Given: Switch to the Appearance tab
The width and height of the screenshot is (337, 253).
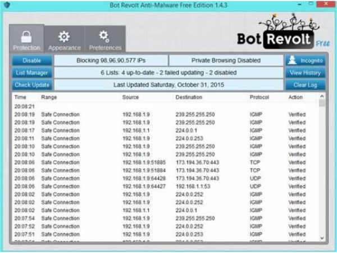Looking at the screenshot, I should [x=65, y=39].
